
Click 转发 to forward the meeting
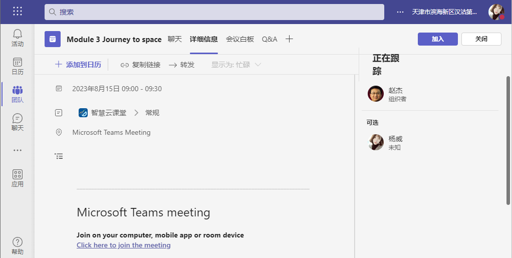point(181,65)
